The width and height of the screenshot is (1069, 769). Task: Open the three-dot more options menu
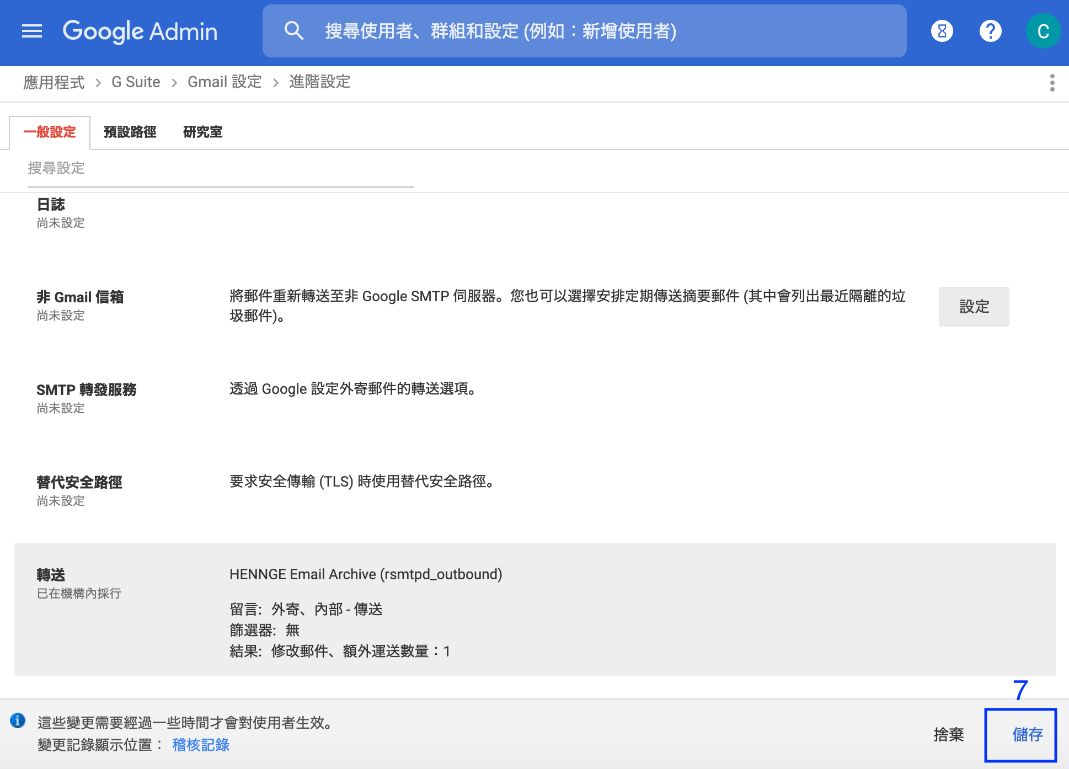point(1052,83)
